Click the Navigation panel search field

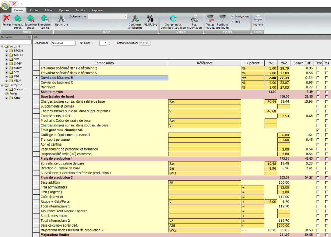click(x=16, y=42)
